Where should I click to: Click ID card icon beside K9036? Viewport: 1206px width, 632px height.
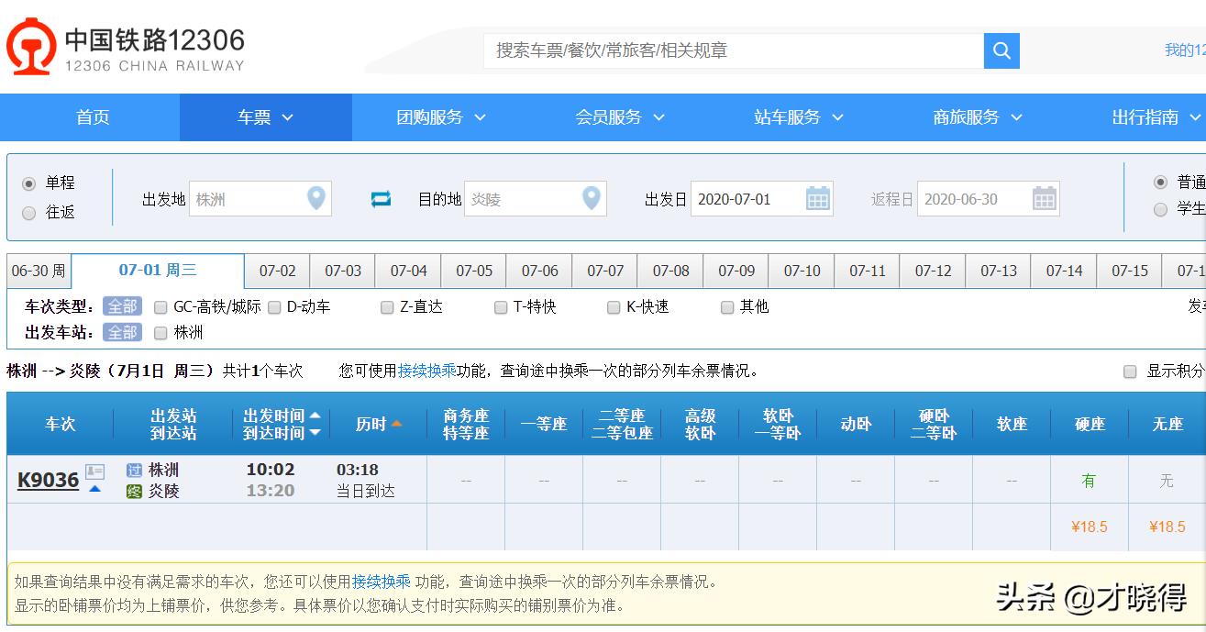[x=94, y=471]
